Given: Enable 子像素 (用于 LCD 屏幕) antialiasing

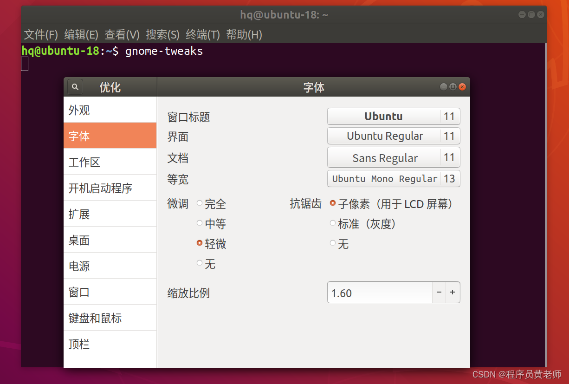Looking at the screenshot, I should pyautogui.click(x=391, y=203).
